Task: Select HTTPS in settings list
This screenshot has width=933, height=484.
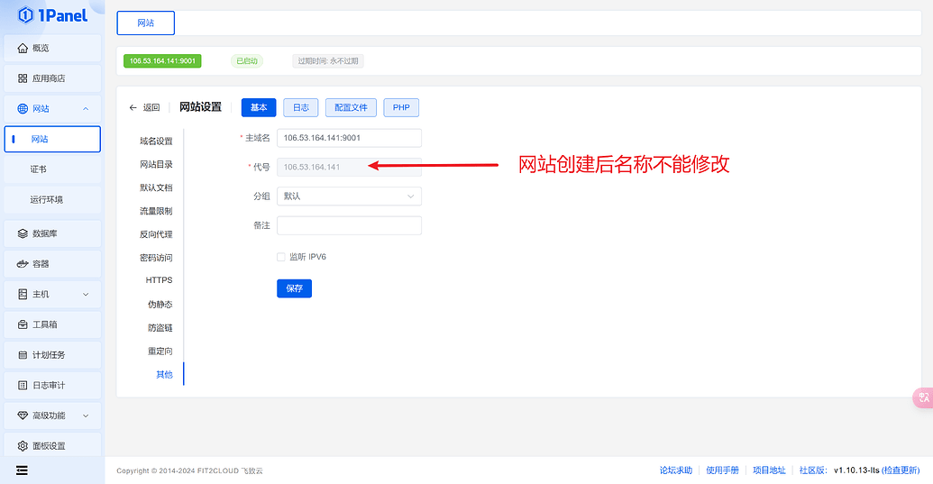Action: 159,280
